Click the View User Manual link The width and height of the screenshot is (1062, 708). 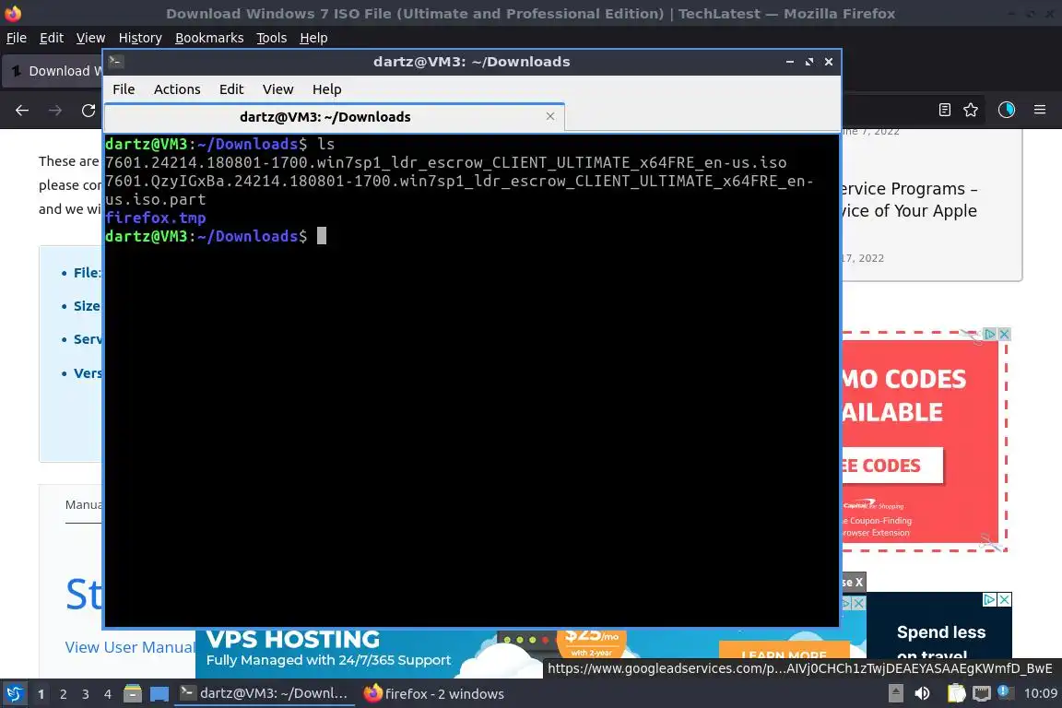coord(130,647)
